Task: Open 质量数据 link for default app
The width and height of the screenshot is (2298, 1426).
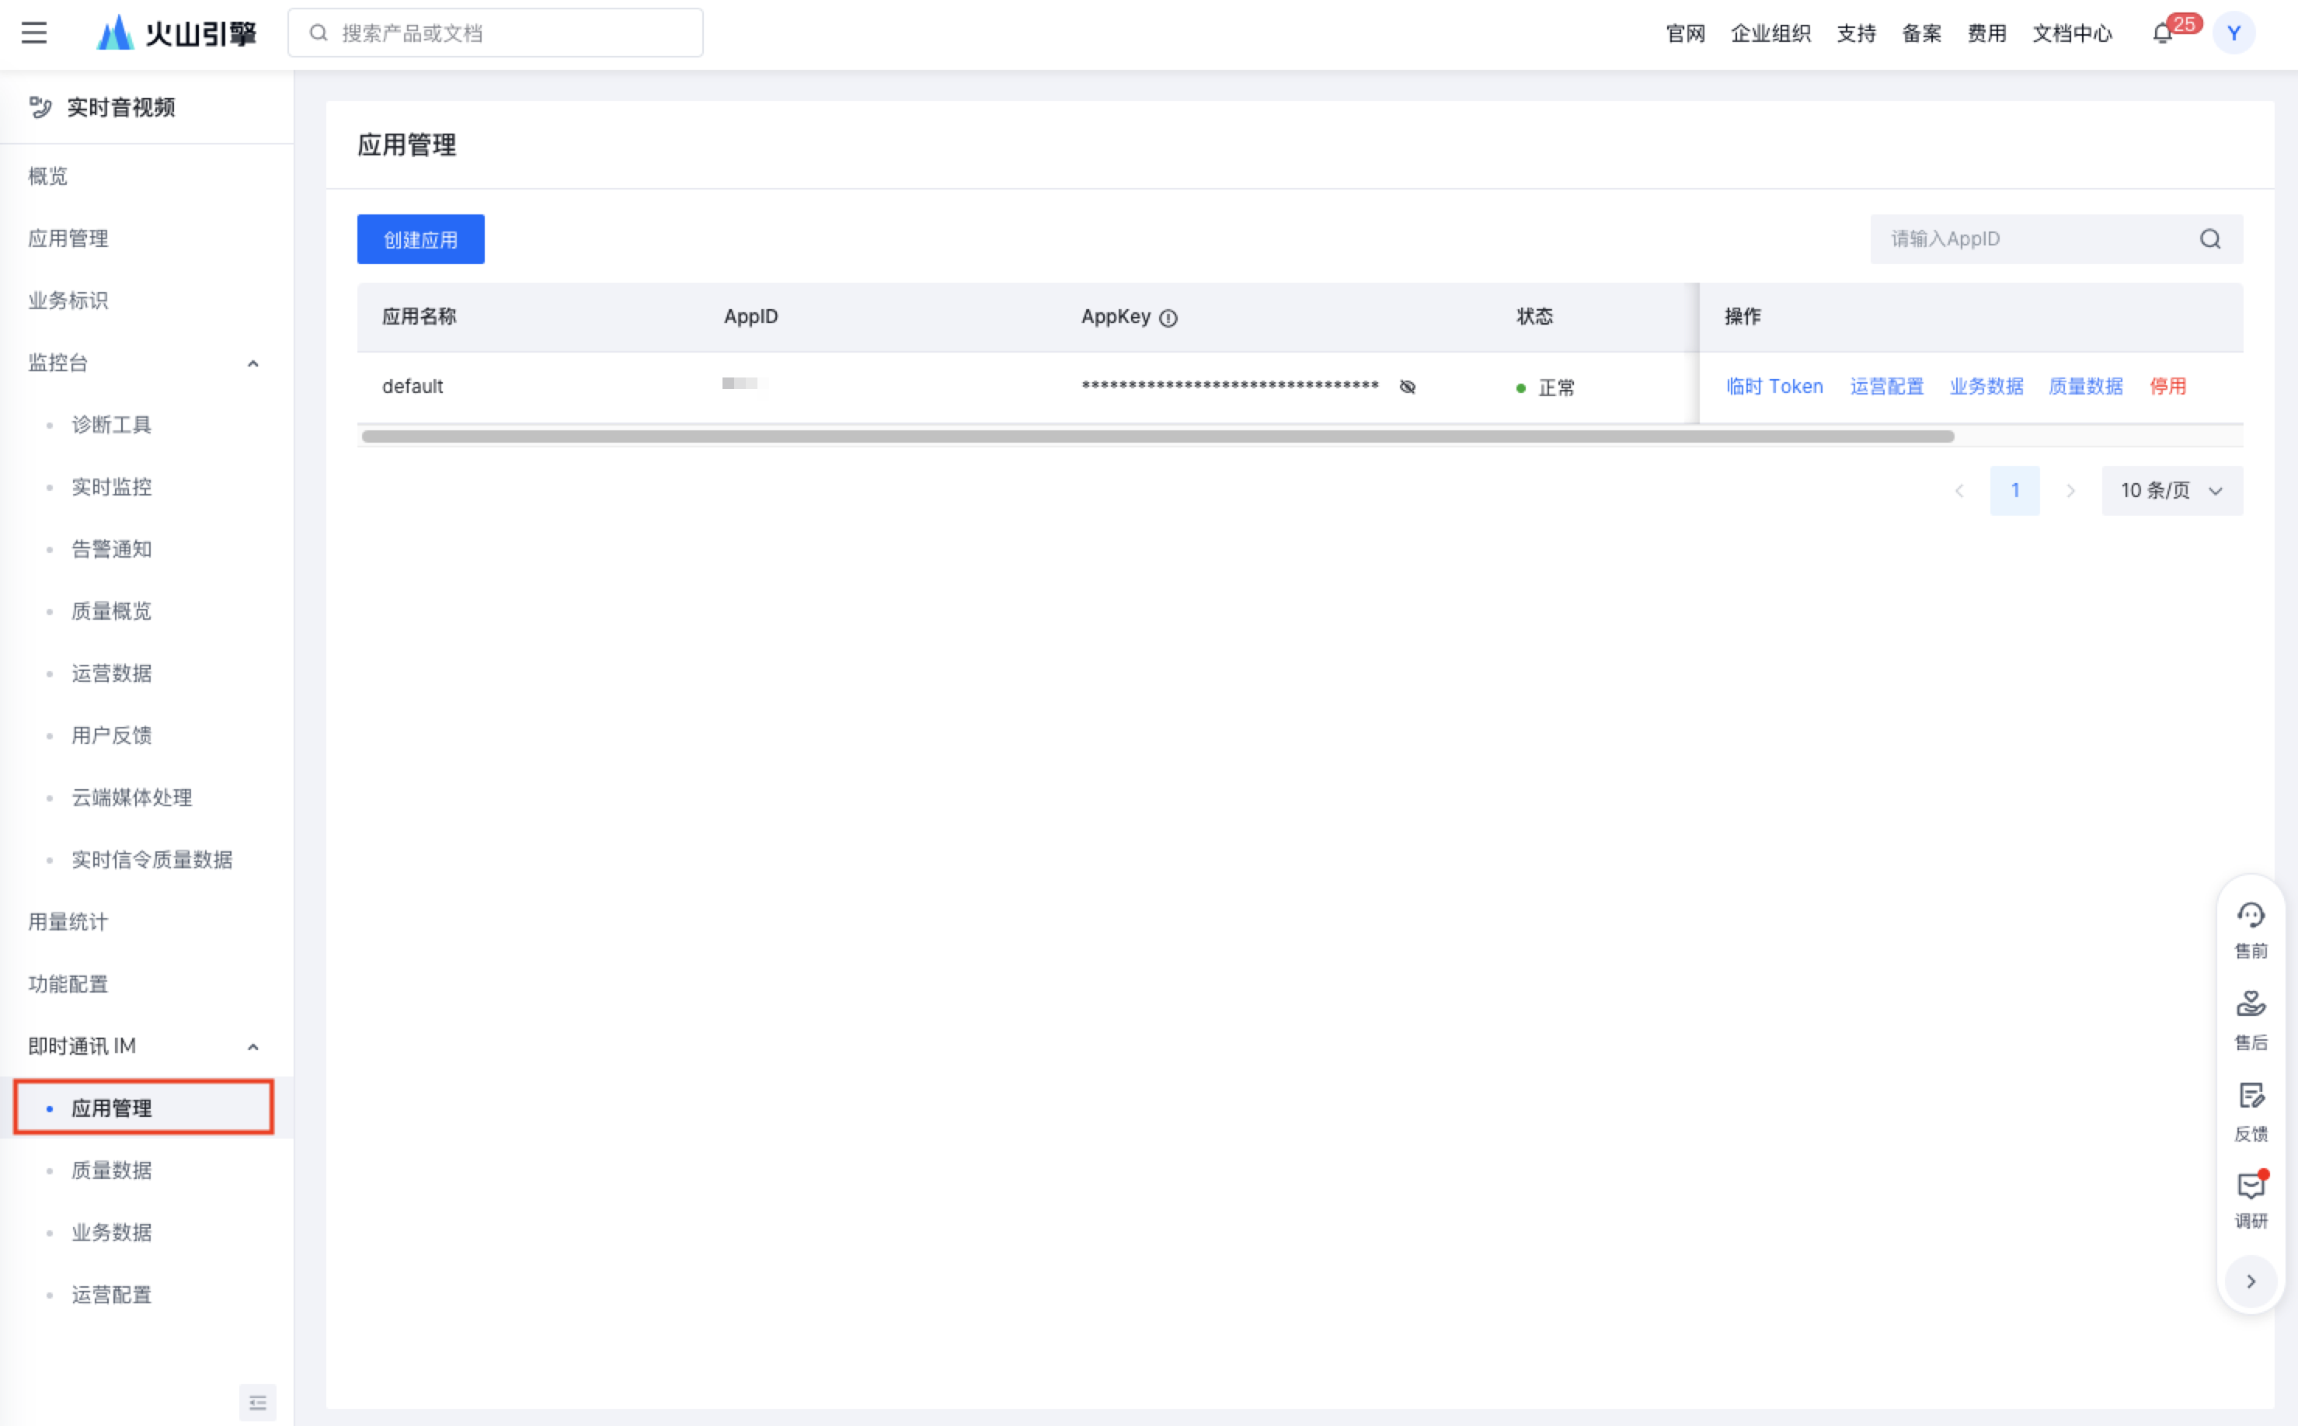Action: (2086, 387)
